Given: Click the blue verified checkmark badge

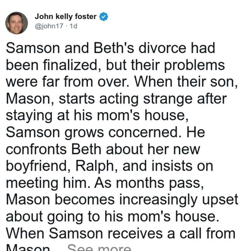Looking at the screenshot, I should [104, 16].
